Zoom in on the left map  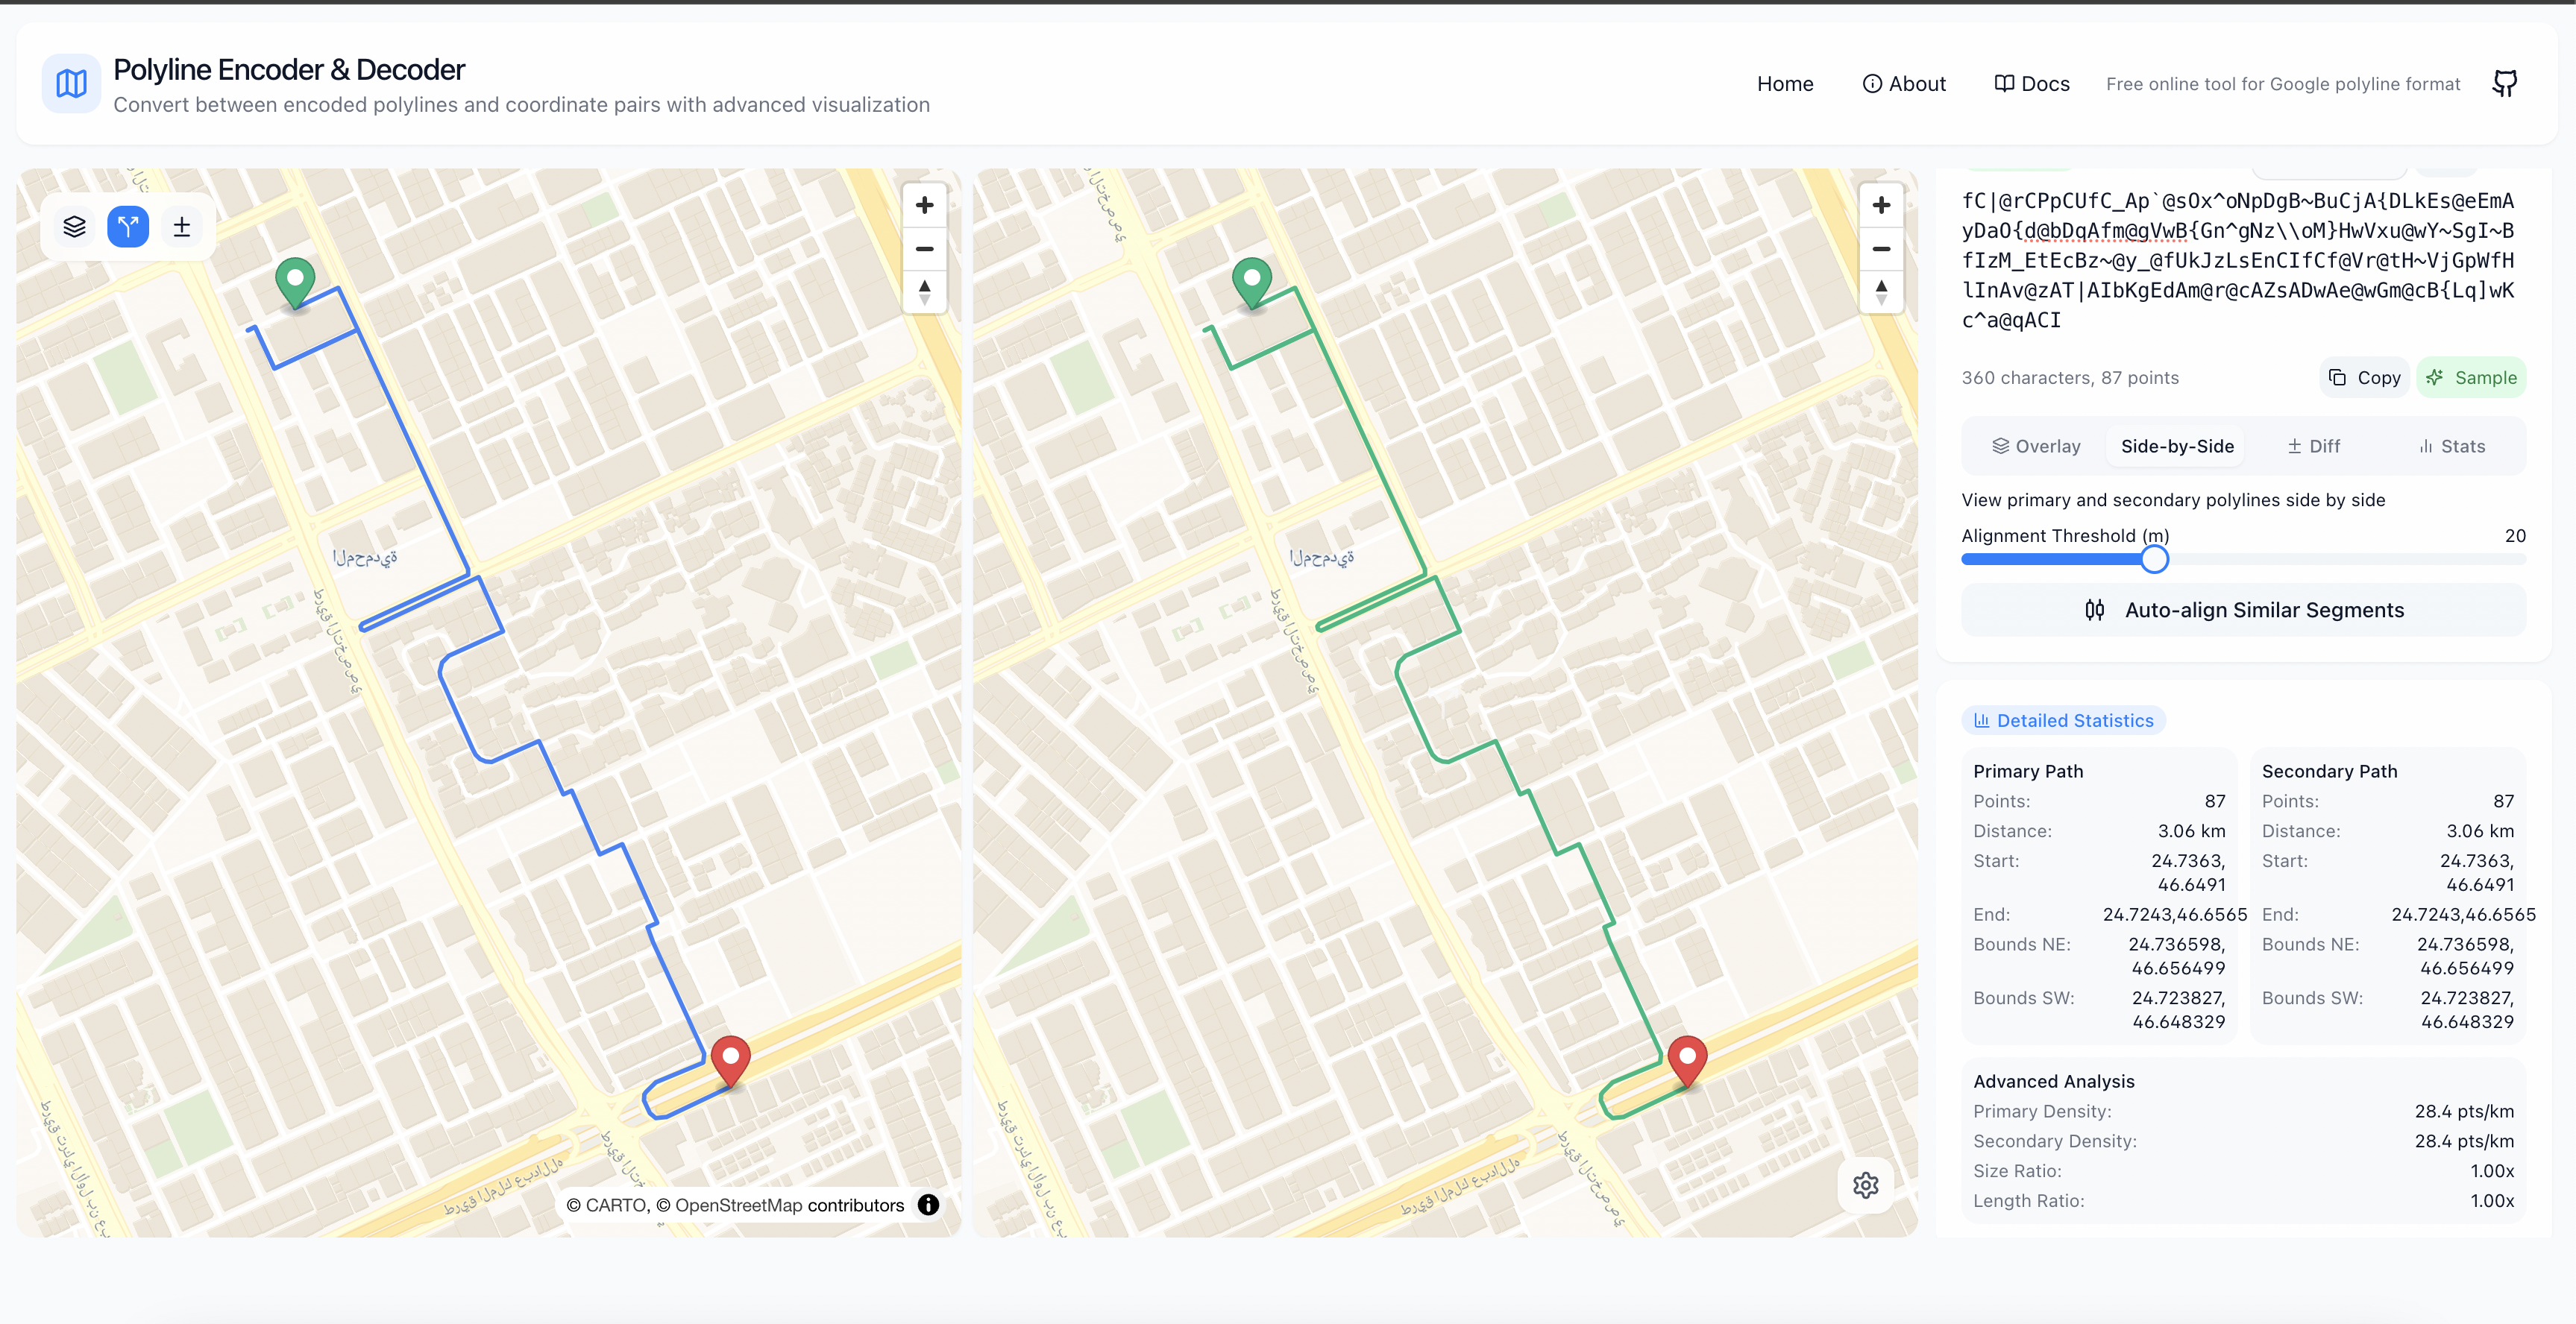click(x=924, y=205)
